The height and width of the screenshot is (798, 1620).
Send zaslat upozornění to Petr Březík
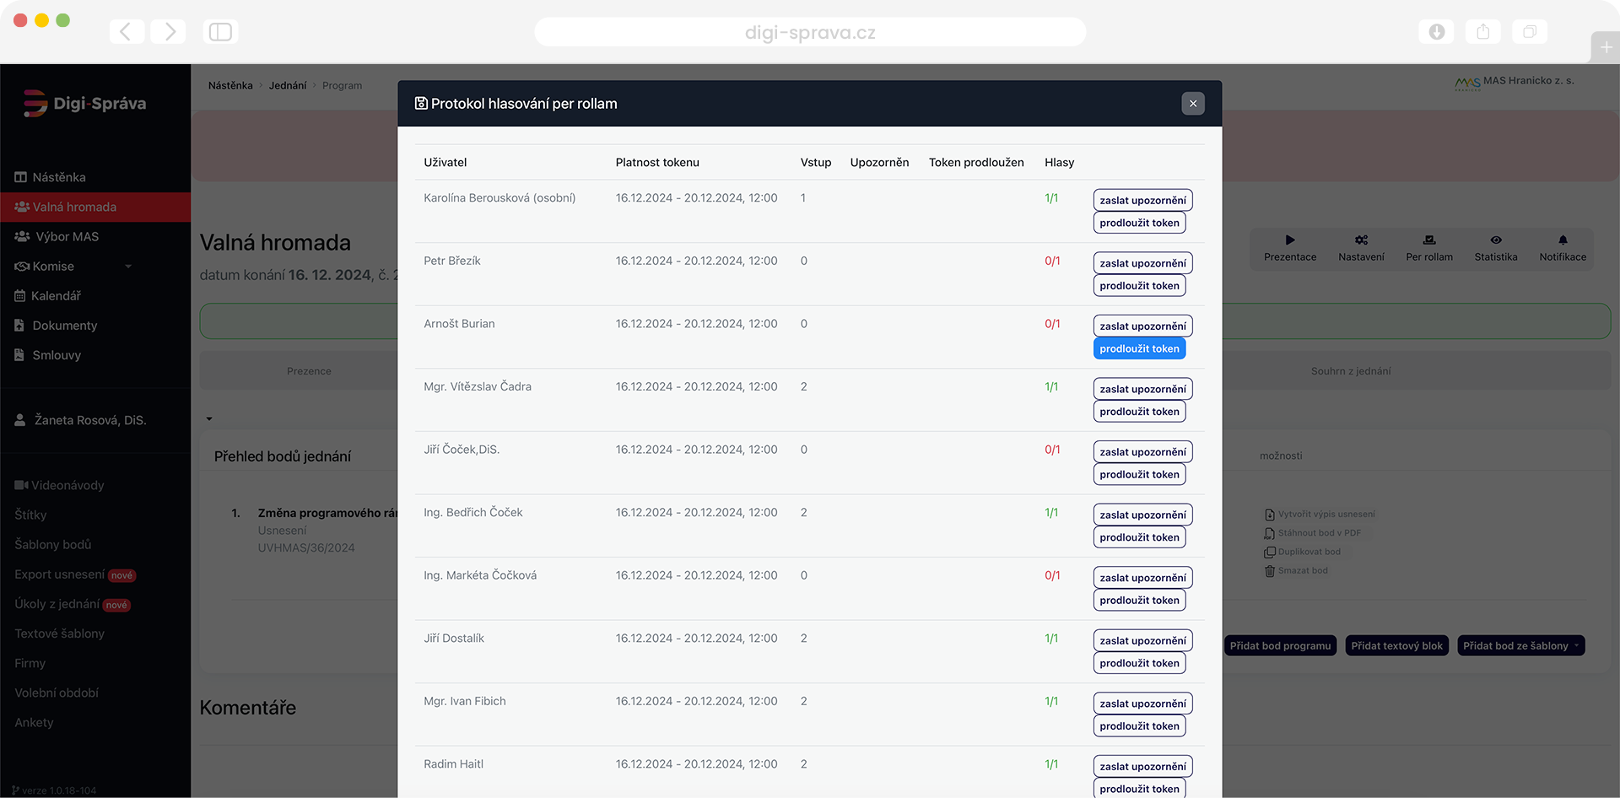[1142, 263]
